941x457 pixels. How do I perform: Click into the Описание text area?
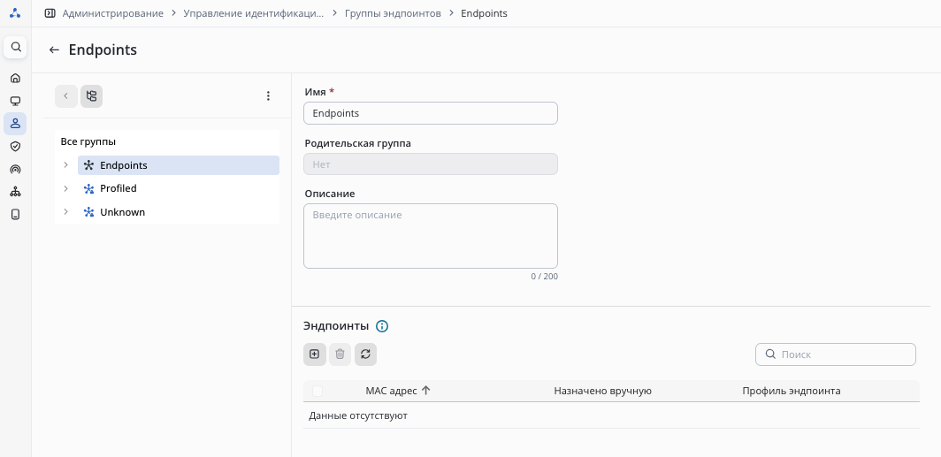coord(430,236)
